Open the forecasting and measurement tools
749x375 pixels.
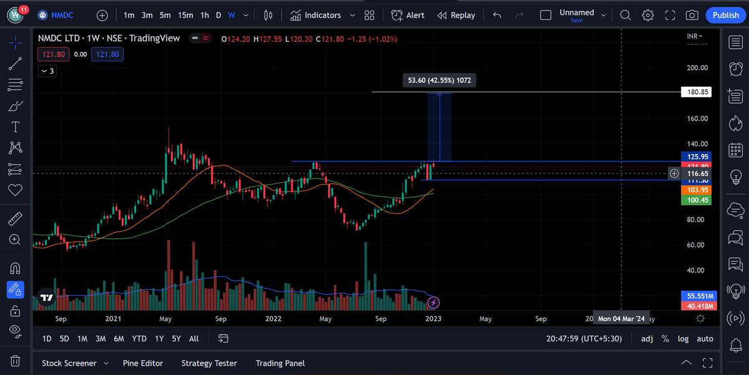coord(16,169)
